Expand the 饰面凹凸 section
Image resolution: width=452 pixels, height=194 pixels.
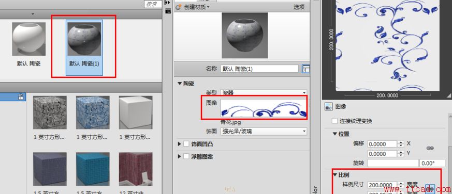tap(180, 144)
